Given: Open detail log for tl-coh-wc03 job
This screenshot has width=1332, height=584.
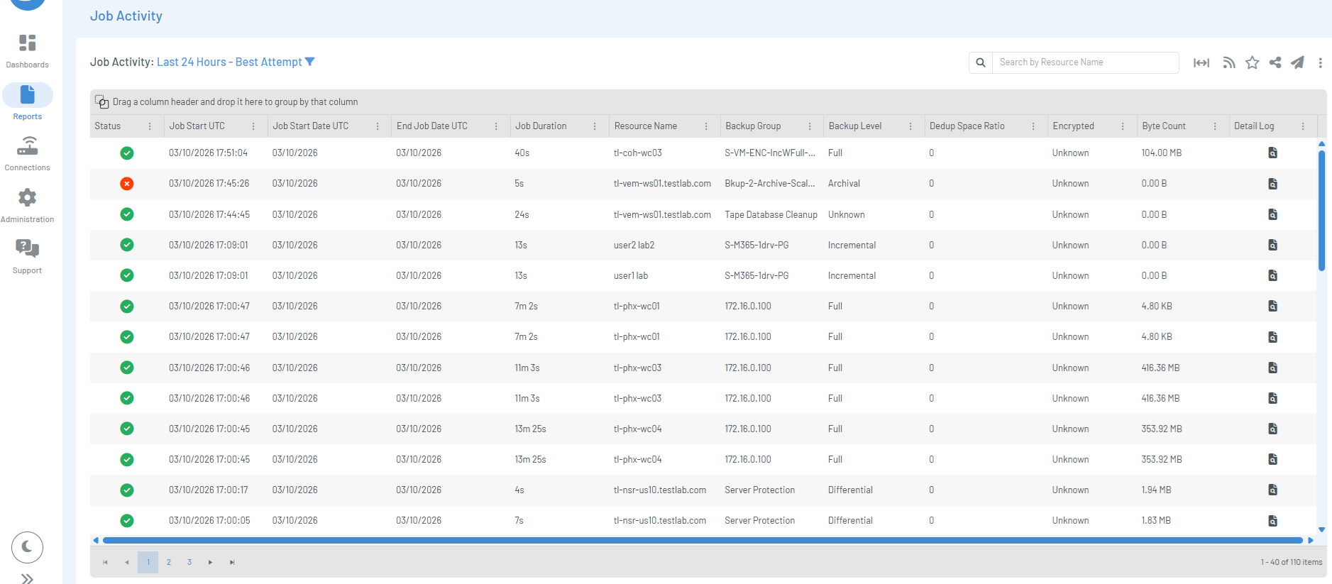Looking at the screenshot, I should pyautogui.click(x=1273, y=153).
